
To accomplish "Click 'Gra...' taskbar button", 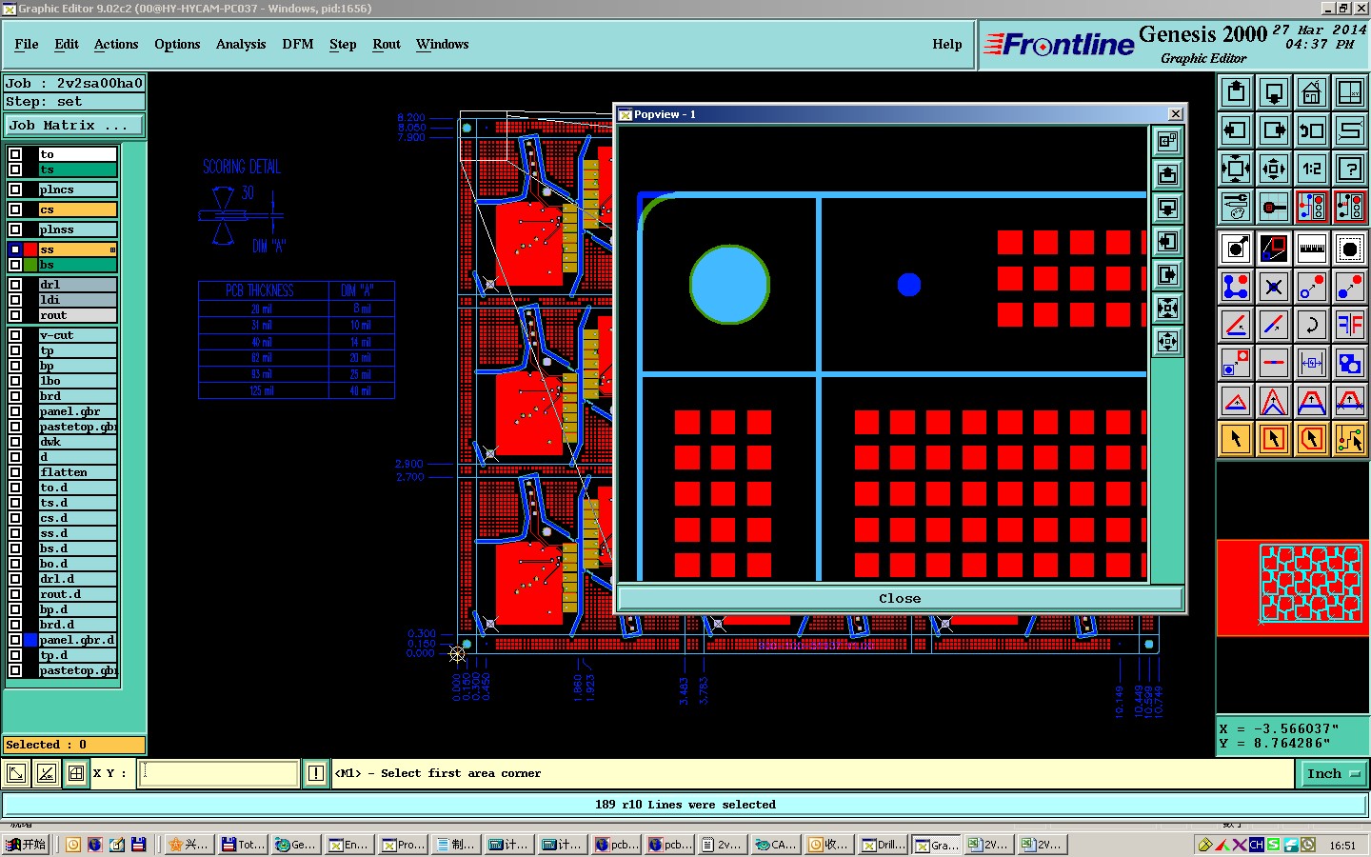I will coord(937,845).
